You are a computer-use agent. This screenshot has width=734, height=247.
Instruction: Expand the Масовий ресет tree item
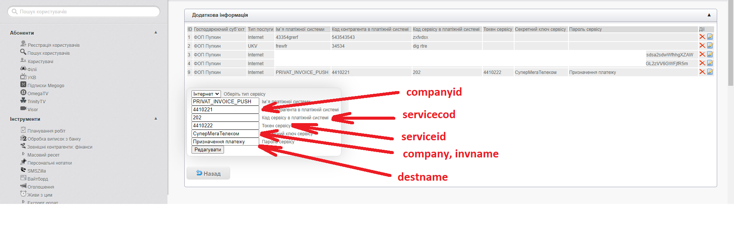[x=23, y=154]
